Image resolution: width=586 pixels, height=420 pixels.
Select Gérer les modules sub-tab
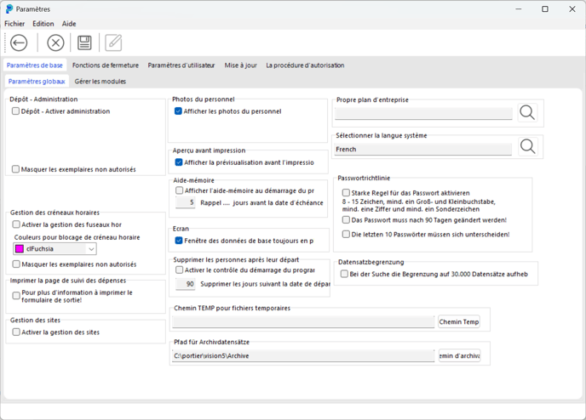coord(101,82)
